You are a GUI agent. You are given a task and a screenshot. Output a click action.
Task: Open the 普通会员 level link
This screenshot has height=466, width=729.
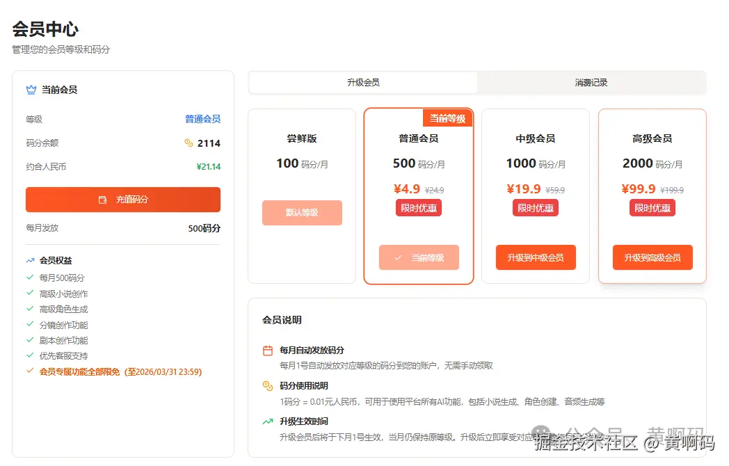[205, 119]
